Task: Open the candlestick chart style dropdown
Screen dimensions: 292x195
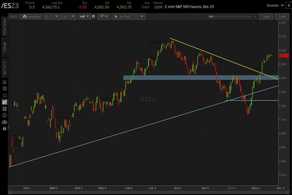Action: [84, 17]
